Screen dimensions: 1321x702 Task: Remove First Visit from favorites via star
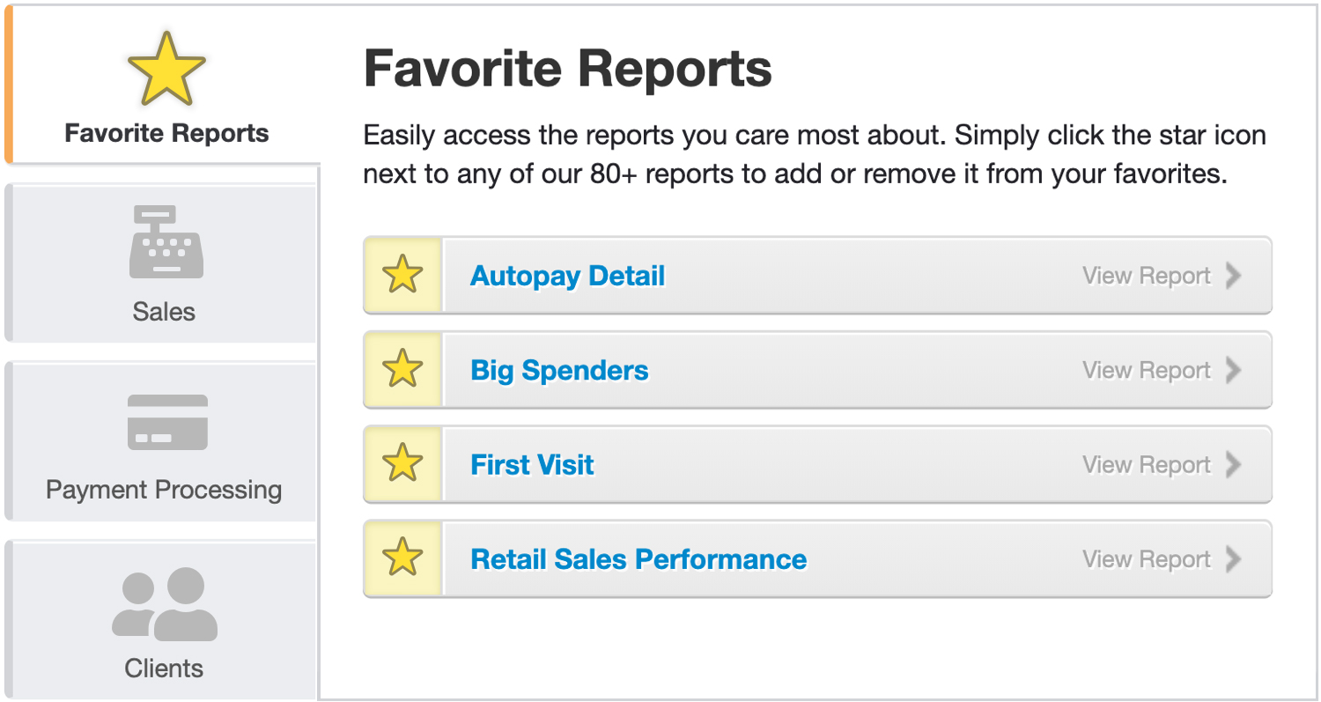pyautogui.click(x=402, y=464)
